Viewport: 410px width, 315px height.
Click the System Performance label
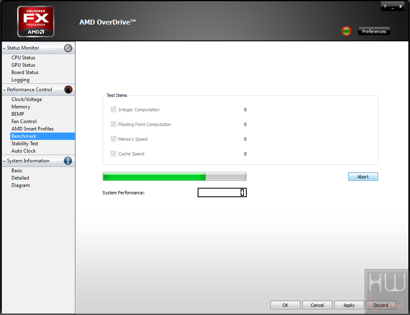pyautogui.click(x=124, y=193)
